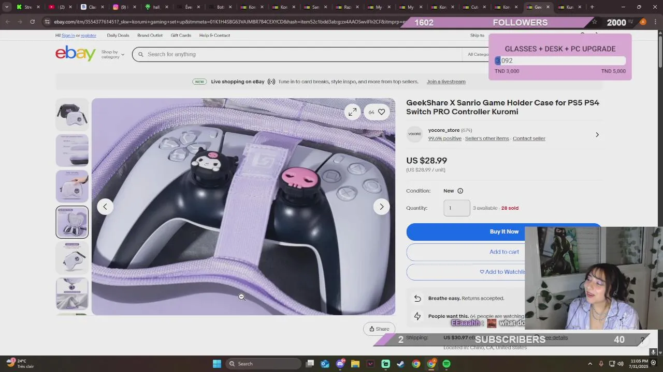Image resolution: width=663 pixels, height=372 pixels.
Task: Open Daily Deals page
Action: [x=118, y=35]
